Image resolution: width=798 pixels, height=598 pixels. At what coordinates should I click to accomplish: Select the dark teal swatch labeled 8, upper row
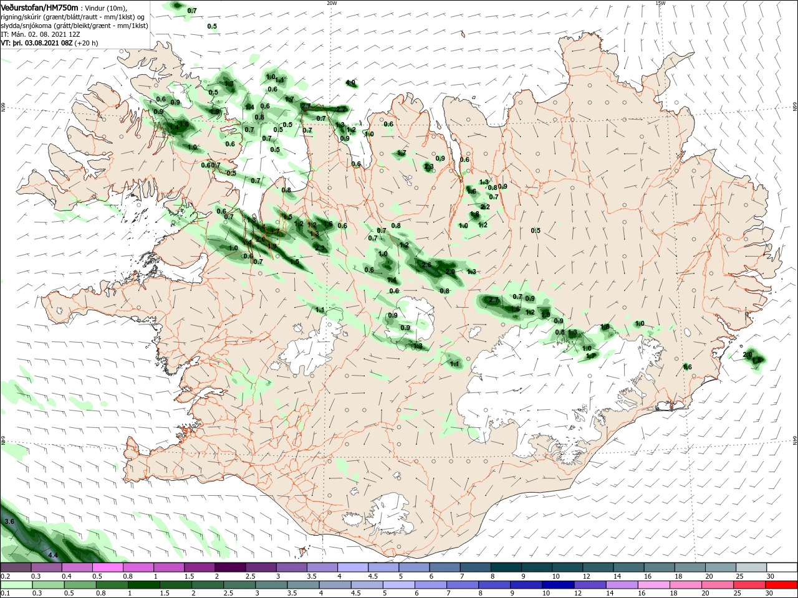point(506,567)
